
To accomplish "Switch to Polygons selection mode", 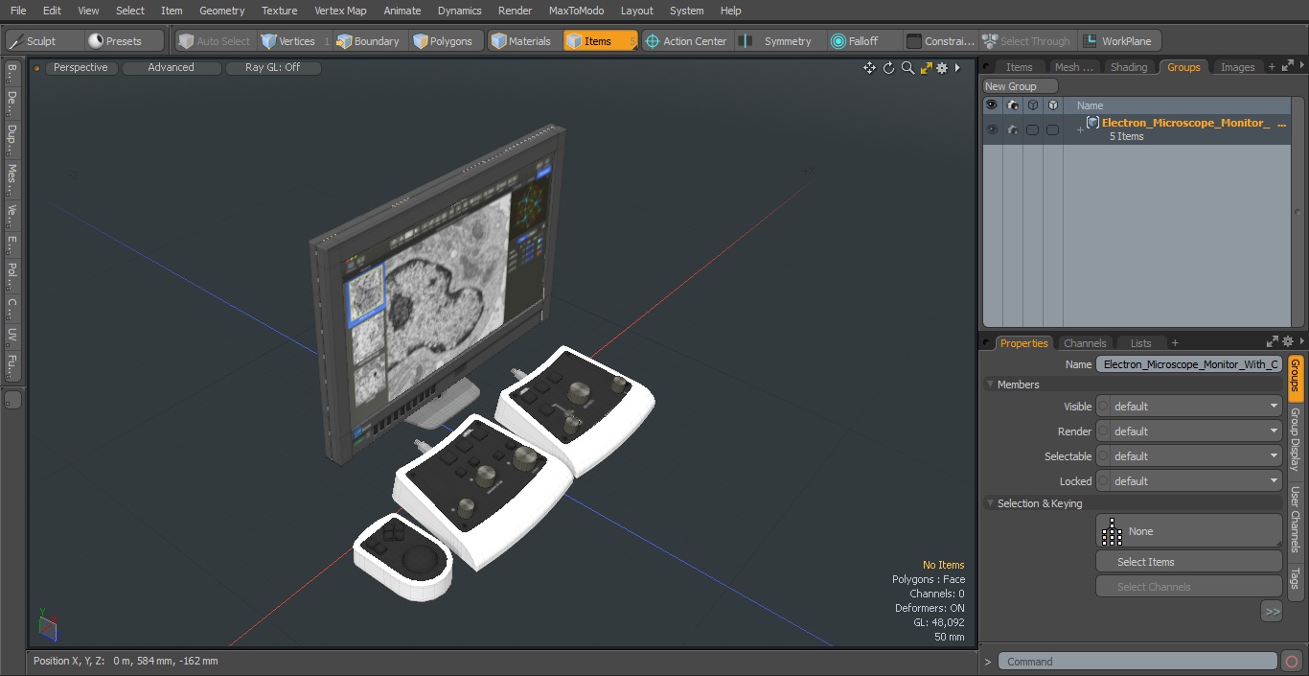I will coord(443,41).
